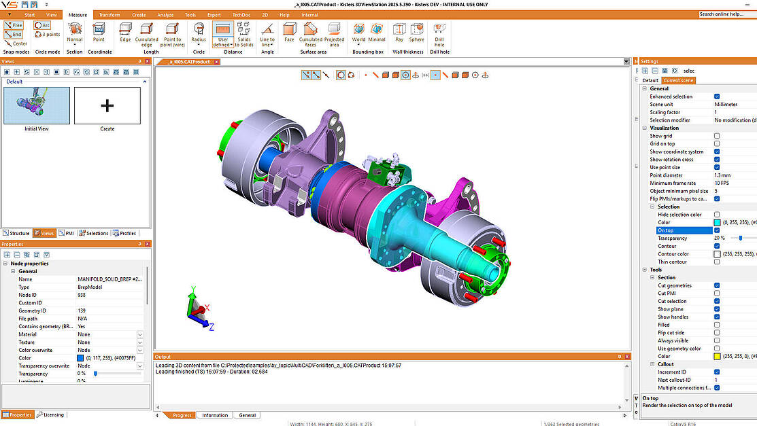This screenshot has height=426, width=757.
Task: Switch to the Structure panel tab
Action: point(16,233)
